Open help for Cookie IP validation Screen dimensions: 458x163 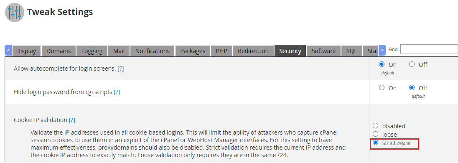(x=72, y=120)
